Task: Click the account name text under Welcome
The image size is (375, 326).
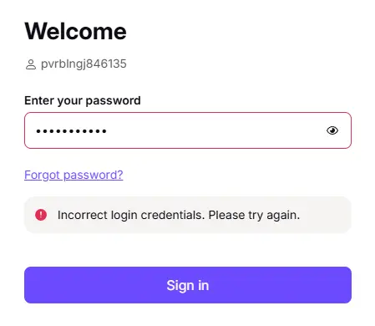Action: coord(84,64)
